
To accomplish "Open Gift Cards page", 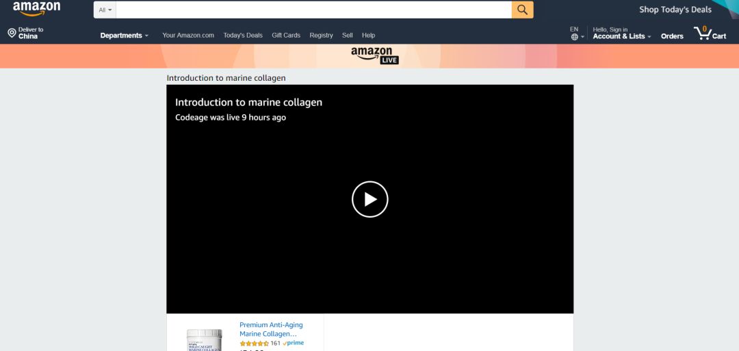I will pyautogui.click(x=286, y=36).
